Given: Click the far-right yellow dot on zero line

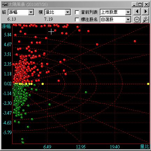Looking at the screenshot, I should point(148,84).
